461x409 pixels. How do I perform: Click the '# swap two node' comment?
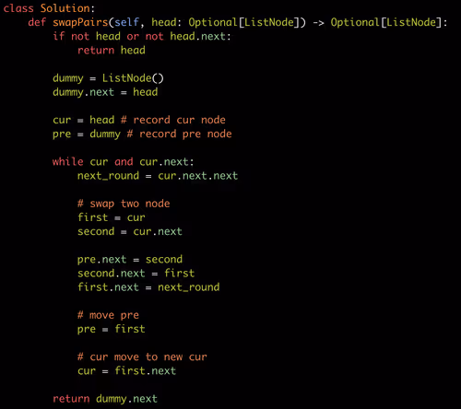click(124, 204)
